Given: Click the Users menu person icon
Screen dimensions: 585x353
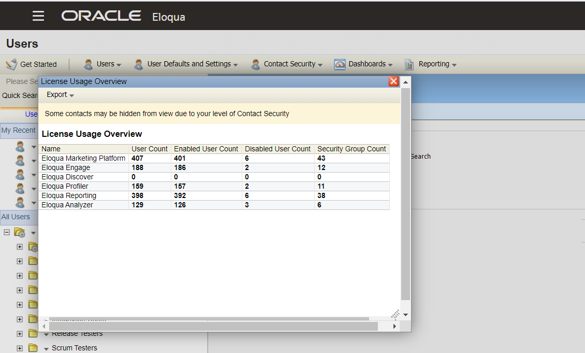Looking at the screenshot, I should tap(89, 64).
